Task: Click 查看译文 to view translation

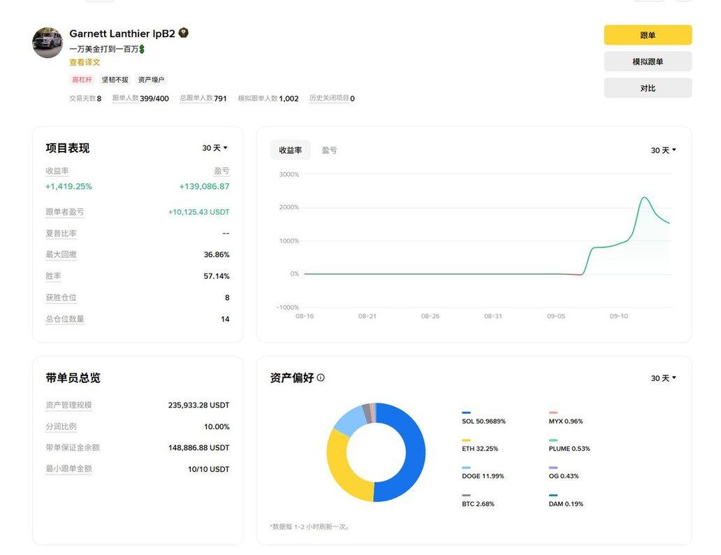Action: pyautogui.click(x=85, y=62)
